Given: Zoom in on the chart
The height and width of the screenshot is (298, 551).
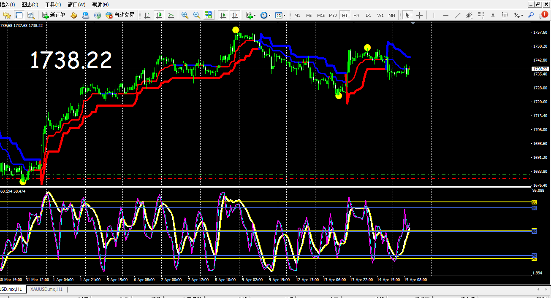Looking at the screenshot, I should (185, 15).
